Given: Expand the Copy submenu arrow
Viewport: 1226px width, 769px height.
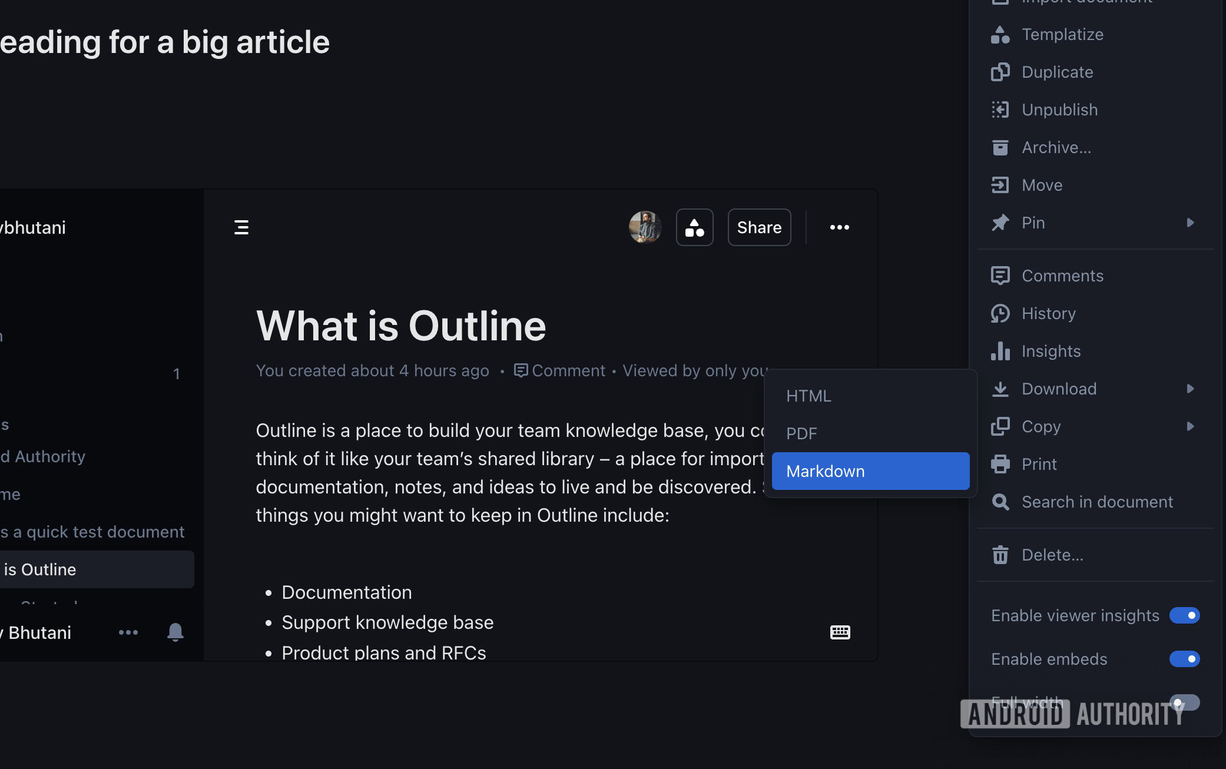Looking at the screenshot, I should coord(1190,426).
